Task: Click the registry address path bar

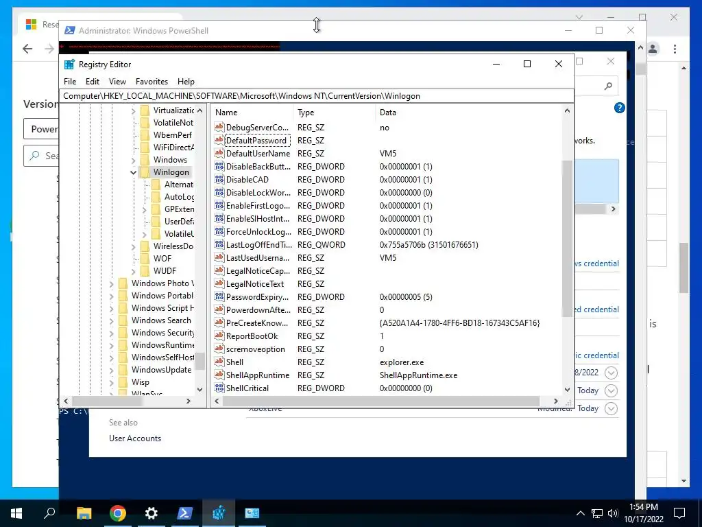Action: (x=316, y=96)
